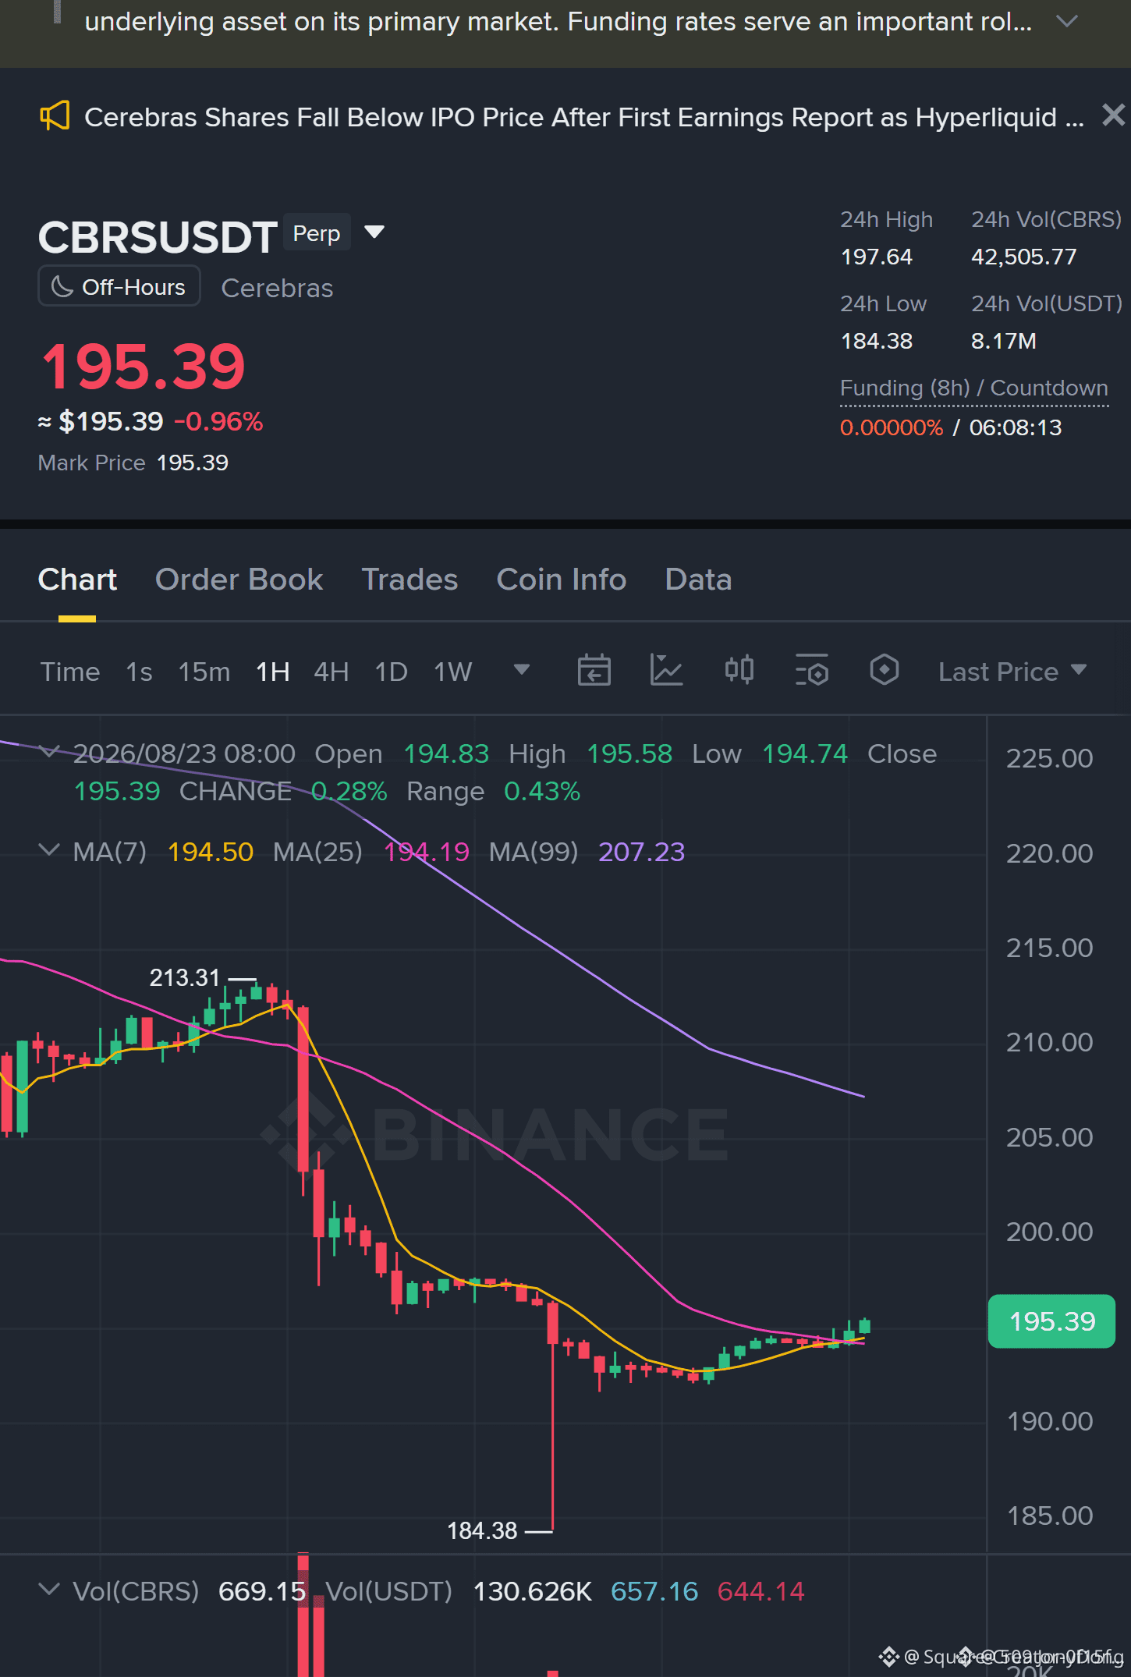Collapse the MA indicator legend

coord(49,850)
